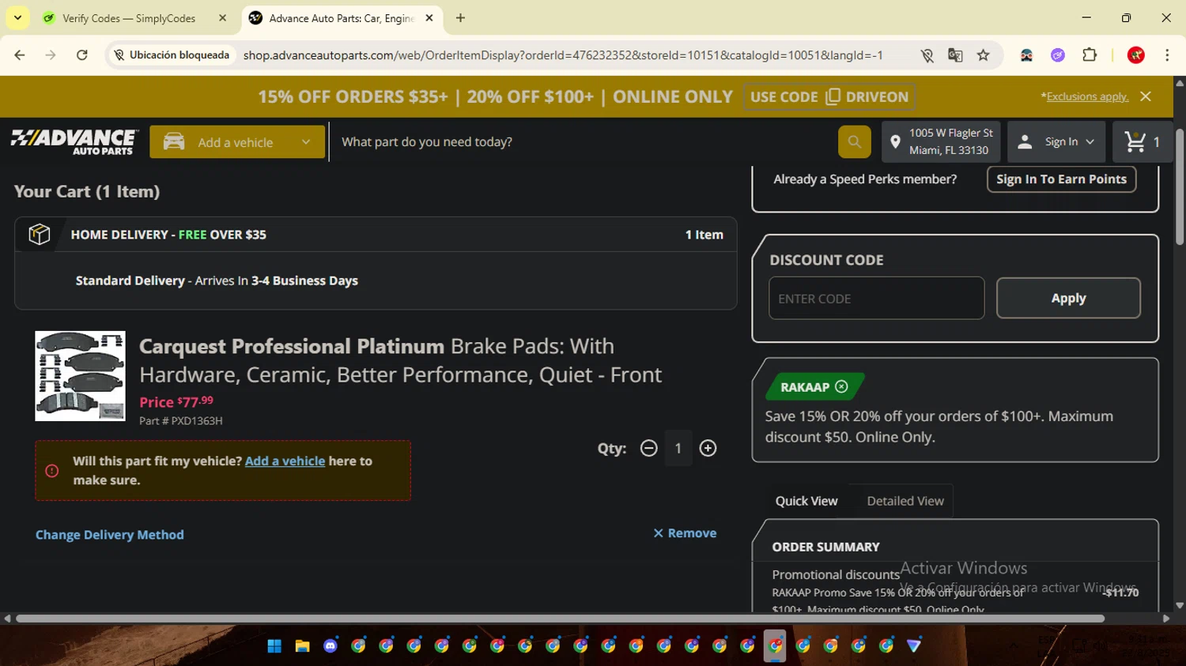Decrease quantity with the minus button
The image size is (1186, 666).
(x=648, y=449)
